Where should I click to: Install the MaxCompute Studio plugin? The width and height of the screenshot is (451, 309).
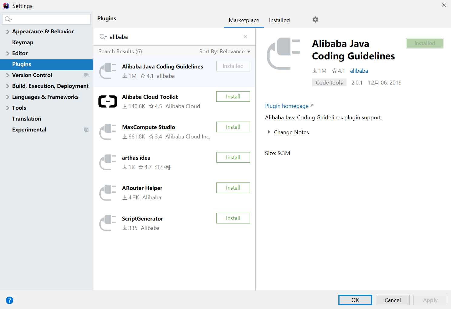click(x=233, y=127)
